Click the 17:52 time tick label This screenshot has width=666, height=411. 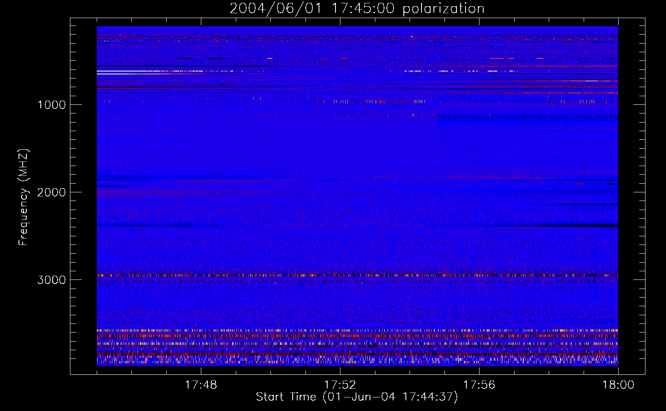point(340,385)
